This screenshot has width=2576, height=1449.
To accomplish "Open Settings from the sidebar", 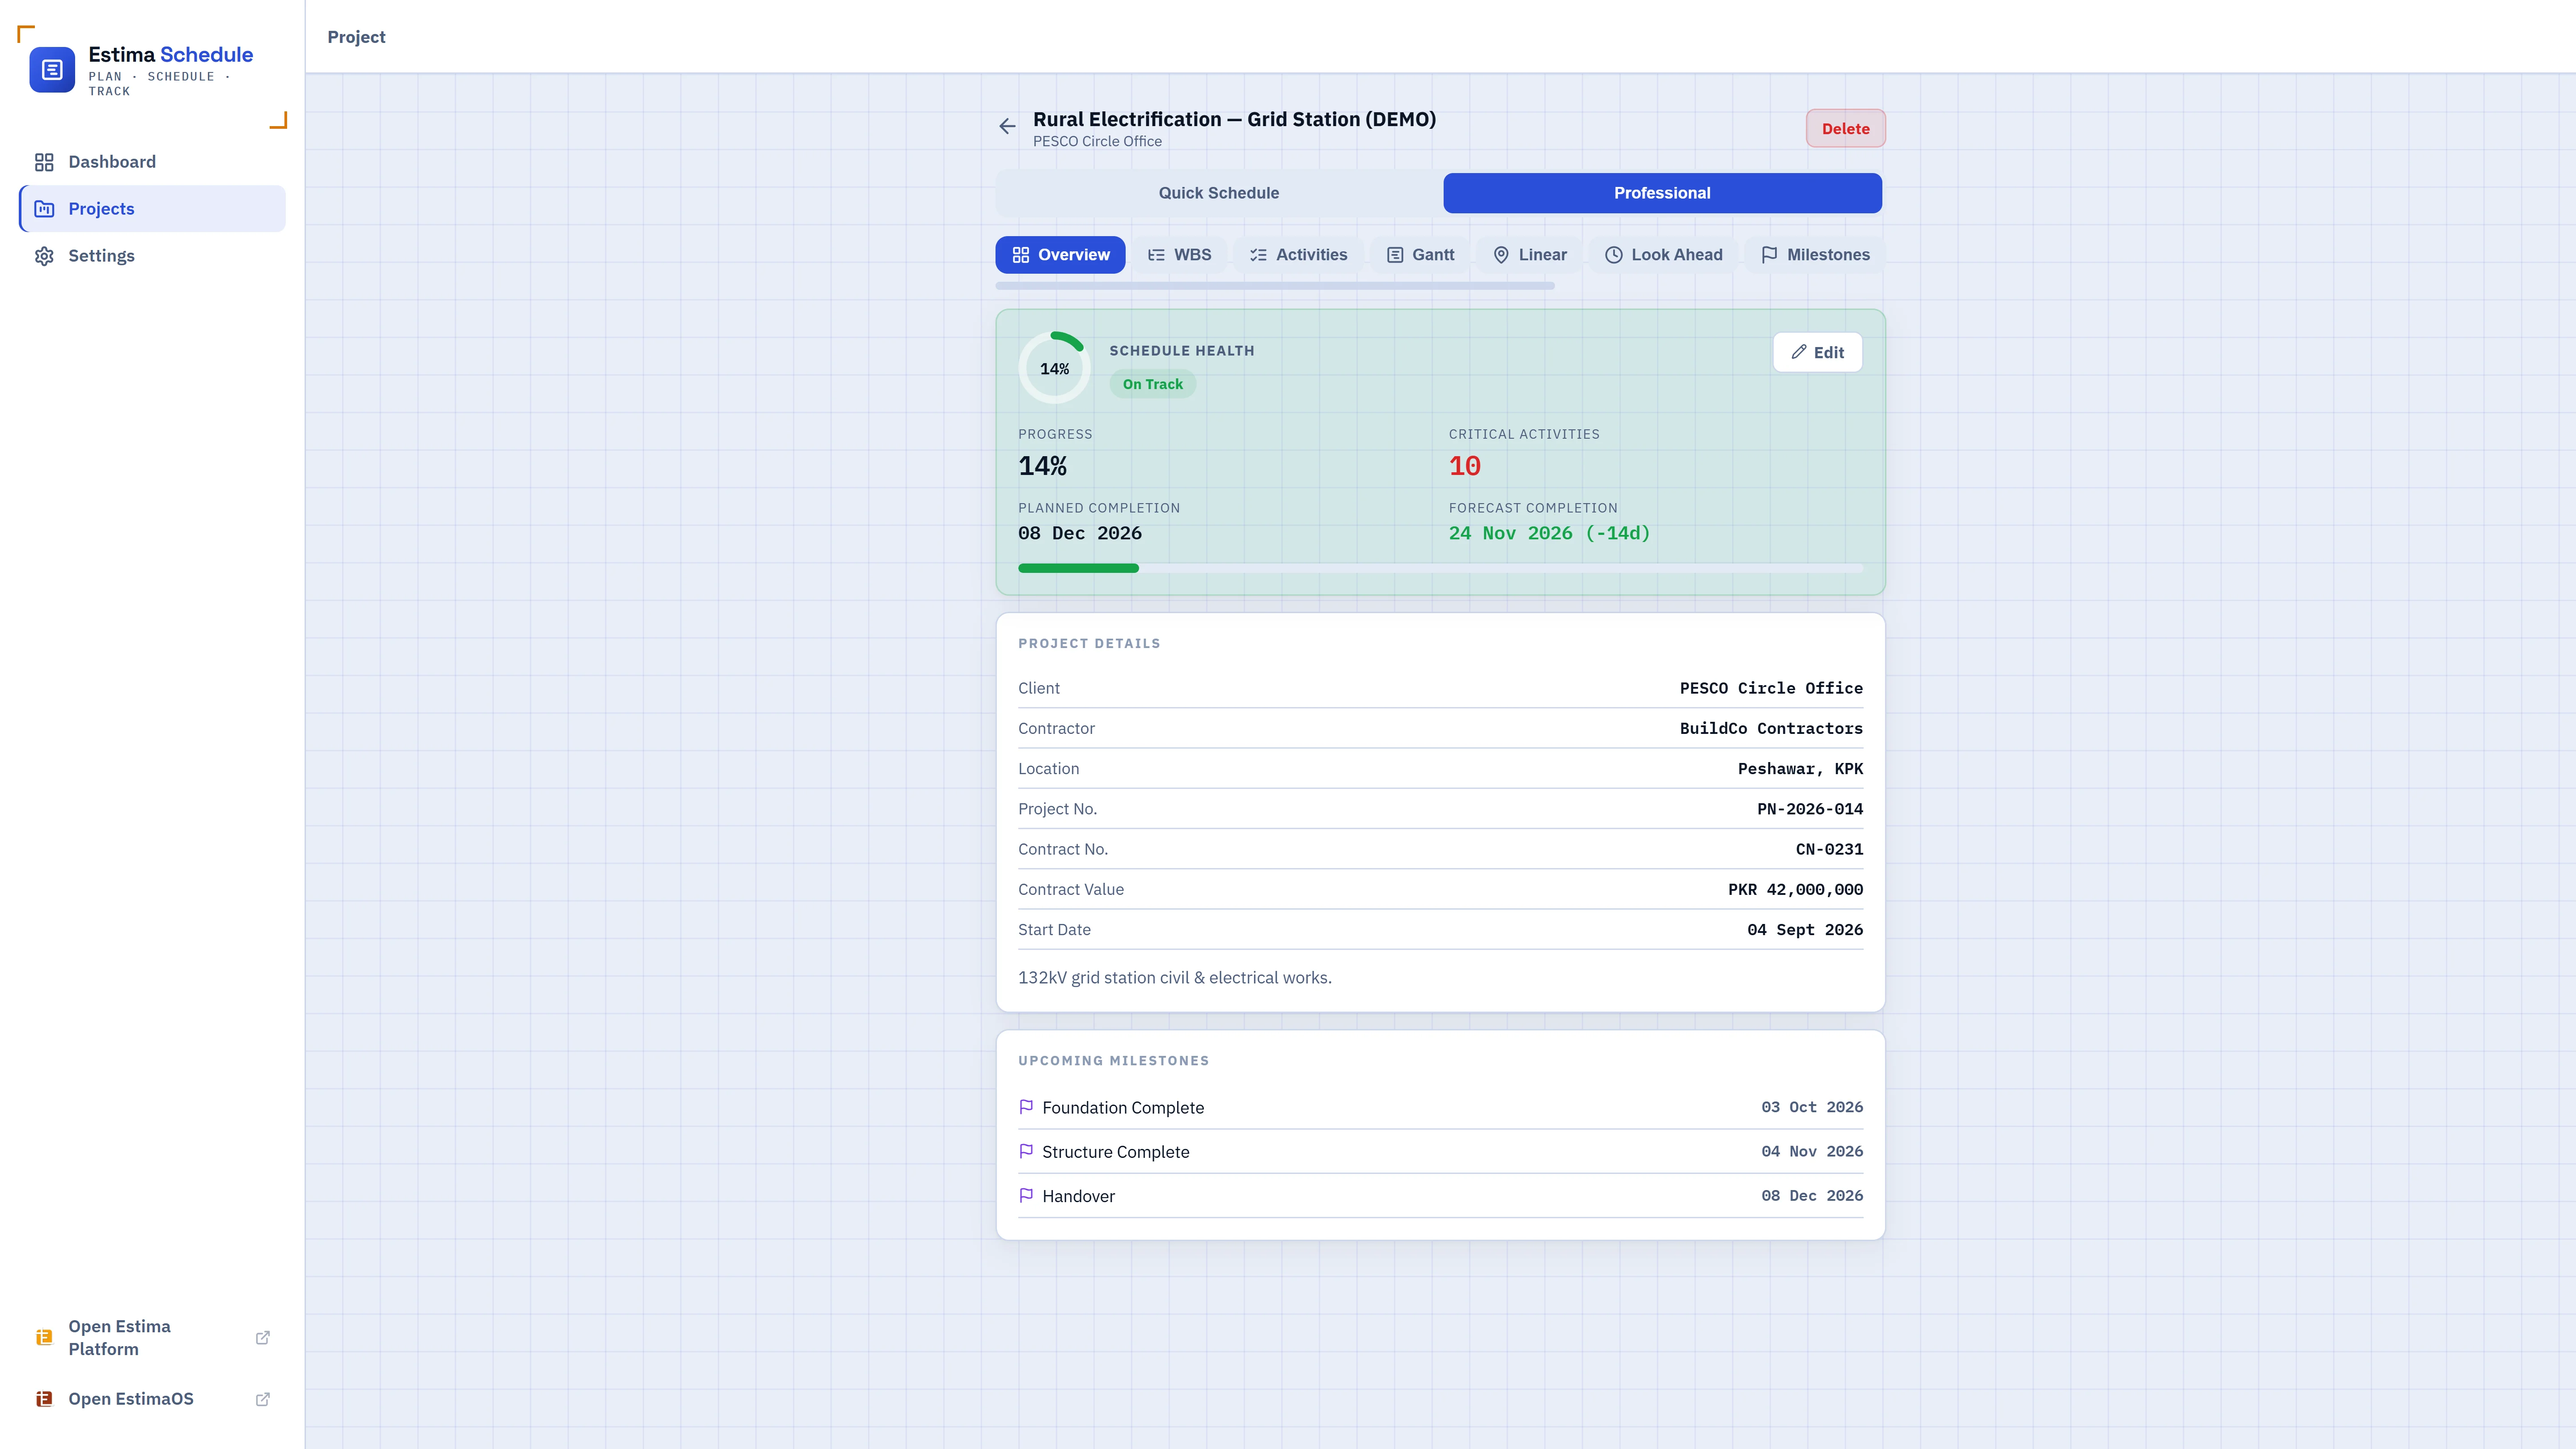I will point(152,256).
